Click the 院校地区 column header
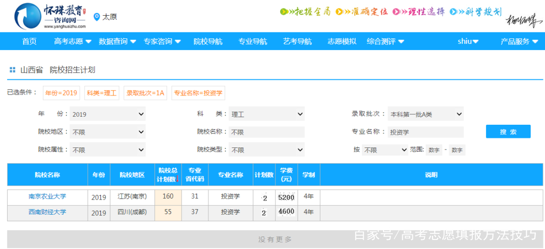Image resolution: width=545 pixels, height=249 pixels. (x=132, y=175)
